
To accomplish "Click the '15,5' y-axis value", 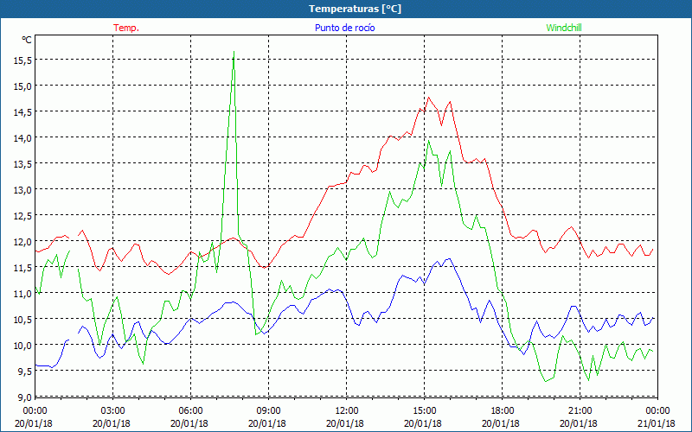I will (x=22, y=60).
